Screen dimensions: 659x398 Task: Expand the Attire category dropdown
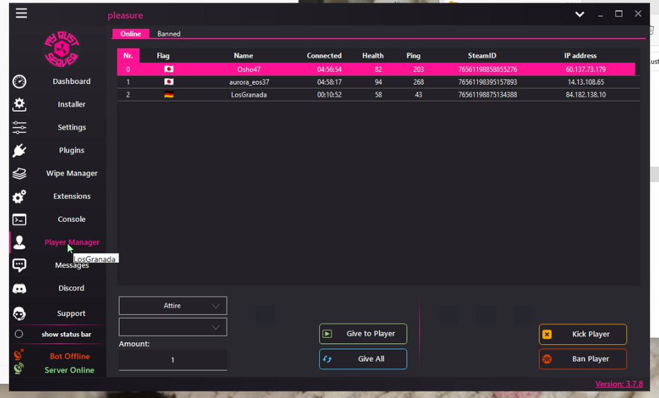point(173,306)
